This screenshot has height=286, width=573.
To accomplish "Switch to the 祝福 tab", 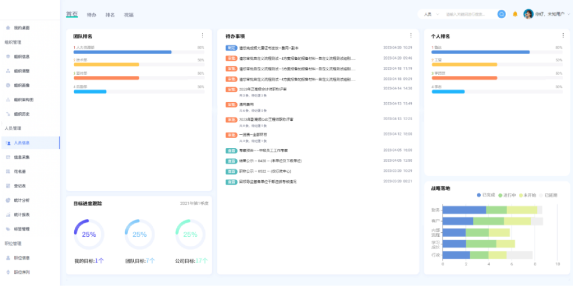I will [128, 15].
